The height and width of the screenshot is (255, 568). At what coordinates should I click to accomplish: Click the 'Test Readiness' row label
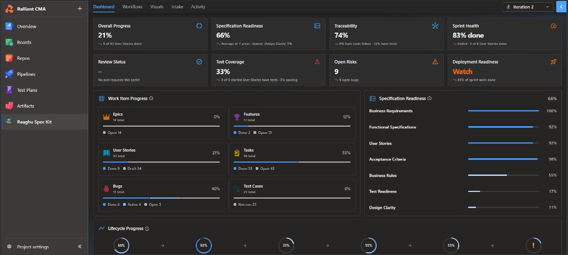[x=383, y=191]
